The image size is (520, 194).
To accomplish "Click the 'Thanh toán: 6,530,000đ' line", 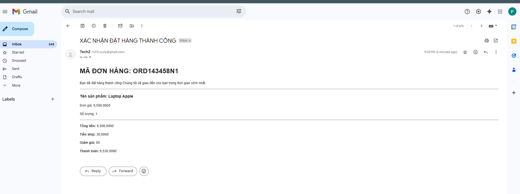I will point(98,151).
